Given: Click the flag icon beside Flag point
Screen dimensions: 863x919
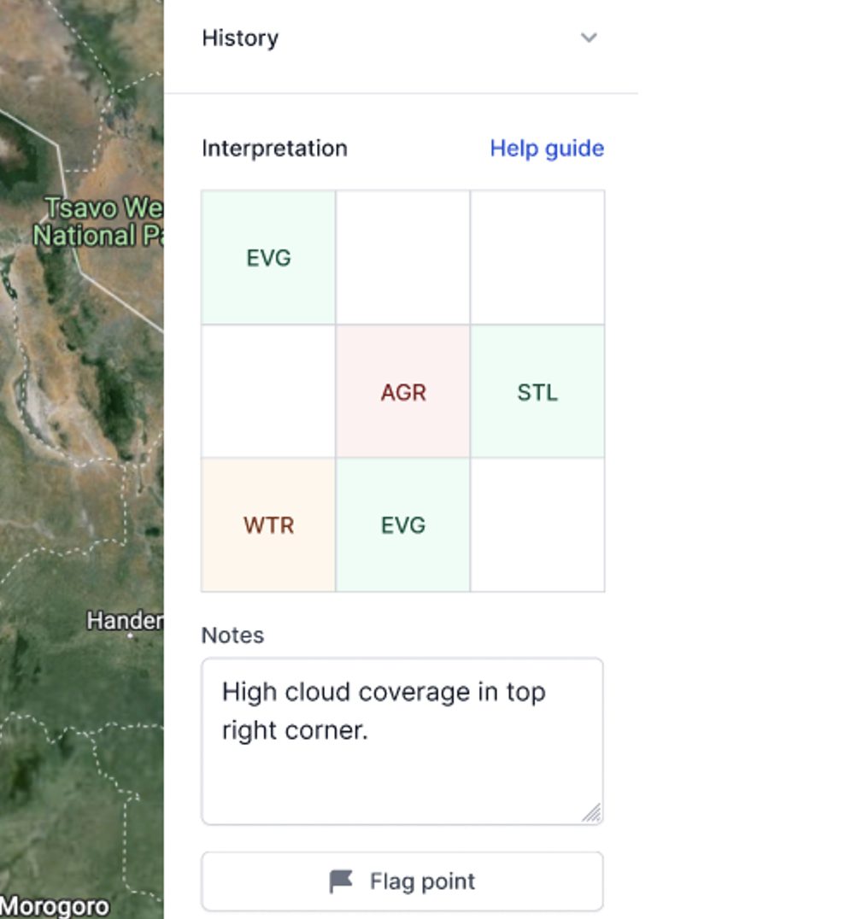Looking at the screenshot, I should point(341,881).
